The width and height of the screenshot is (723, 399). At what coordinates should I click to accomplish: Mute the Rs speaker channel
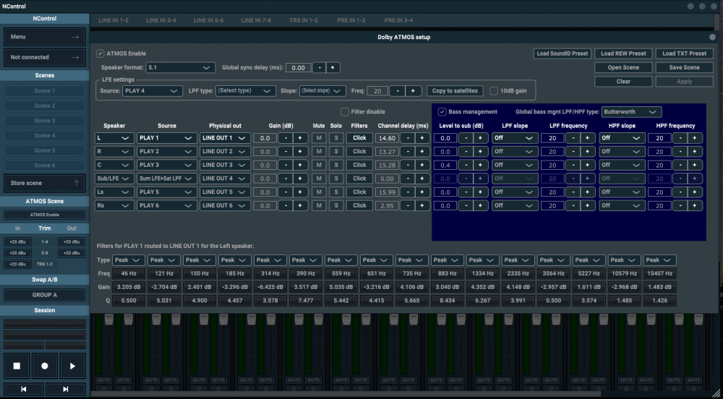tap(319, 205)
